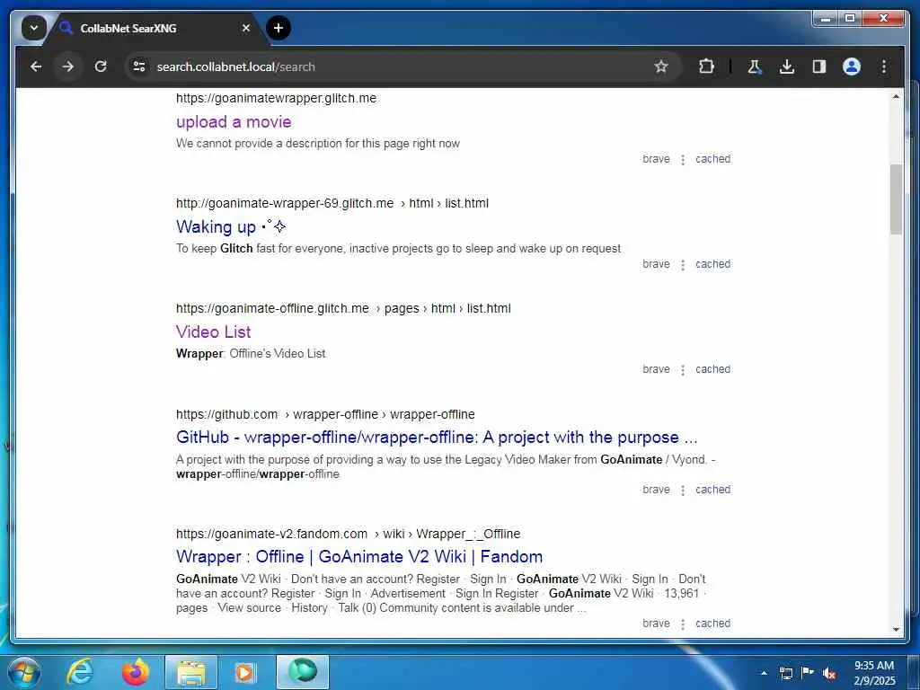Open options dots for 'Video List' result

683,369
